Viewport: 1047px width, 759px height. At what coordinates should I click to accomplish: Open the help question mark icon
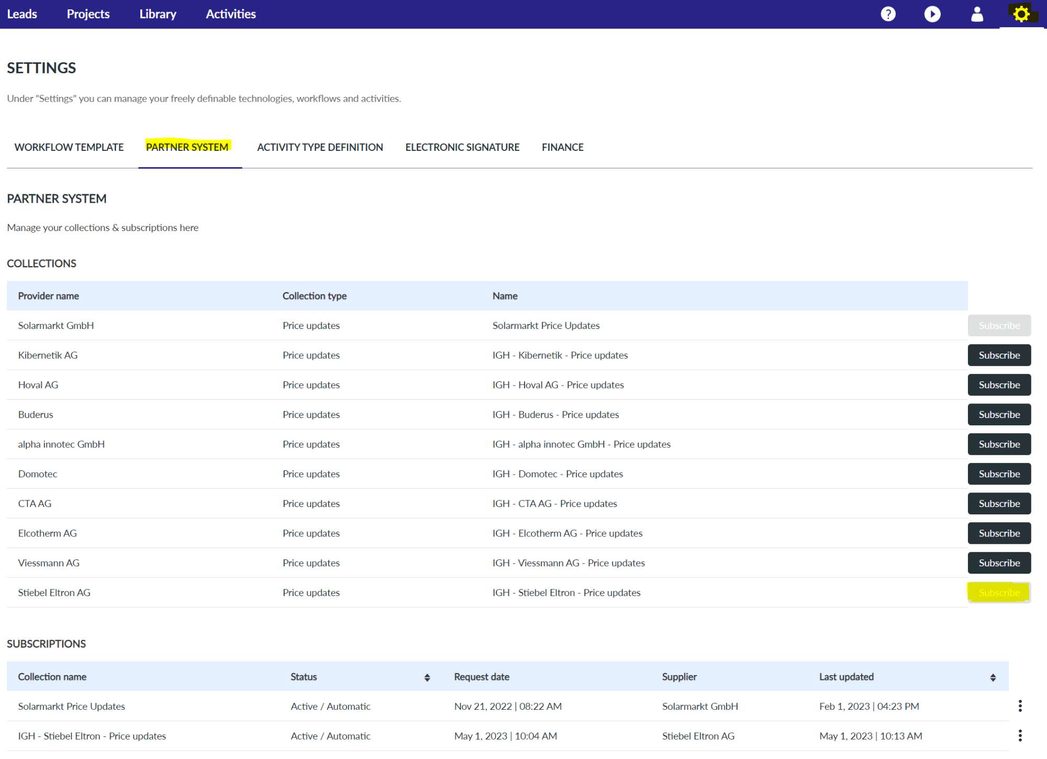pyautogui.click(x=888, y=14)
